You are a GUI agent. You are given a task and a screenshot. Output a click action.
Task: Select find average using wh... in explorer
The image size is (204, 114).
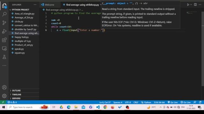point(27,33)
